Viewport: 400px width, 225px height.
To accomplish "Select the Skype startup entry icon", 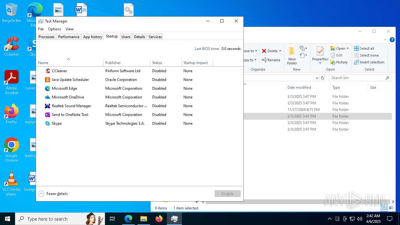I will click(47, 123).
